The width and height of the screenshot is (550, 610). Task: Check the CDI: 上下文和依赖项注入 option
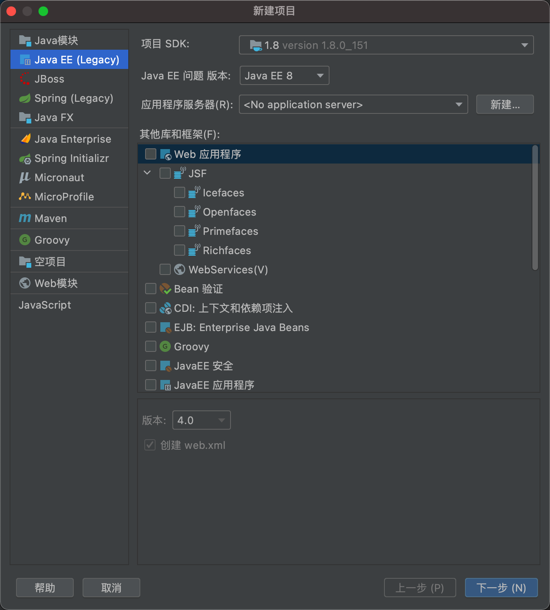150,308
